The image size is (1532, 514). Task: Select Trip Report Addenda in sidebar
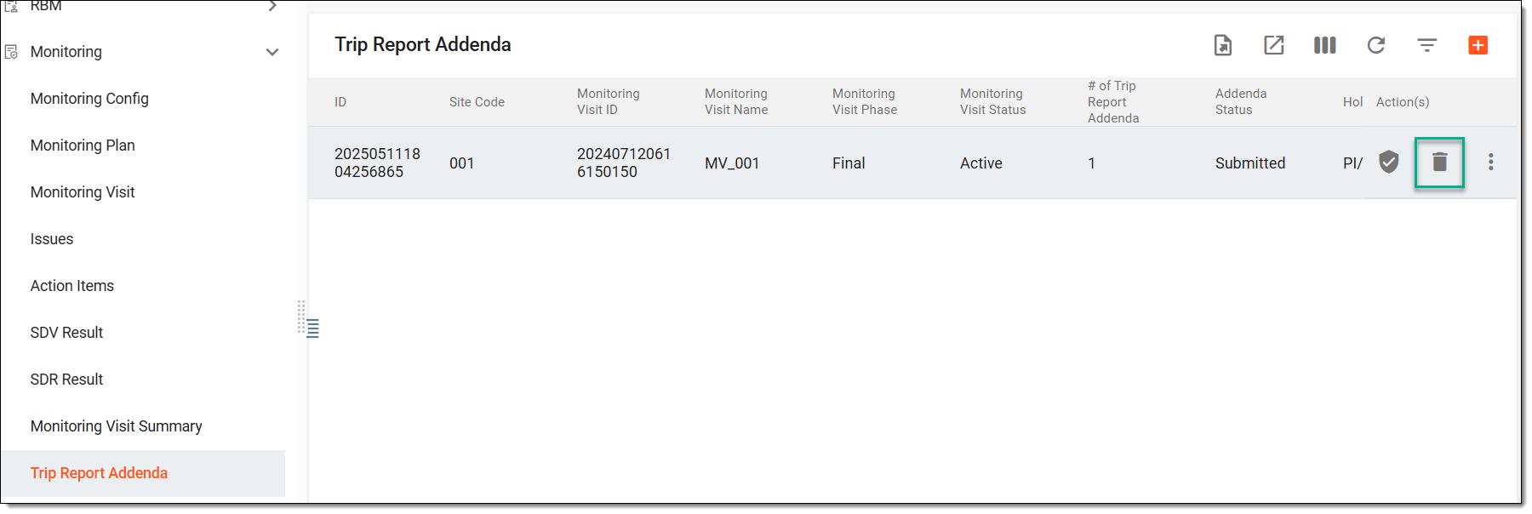[x=99, y=473]
